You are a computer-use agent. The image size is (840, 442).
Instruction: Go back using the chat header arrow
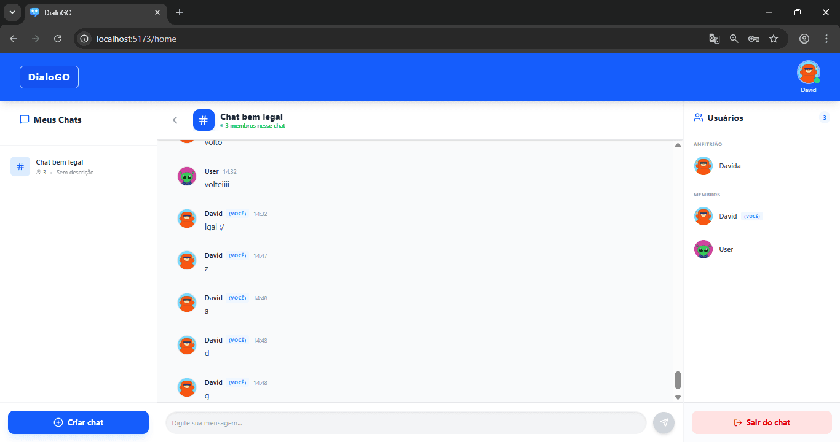point(175,120)
